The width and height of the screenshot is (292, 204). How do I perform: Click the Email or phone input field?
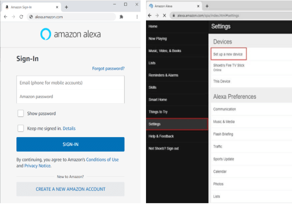70,83
